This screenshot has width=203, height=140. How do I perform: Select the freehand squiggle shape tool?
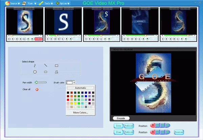[x=35, y=66]
